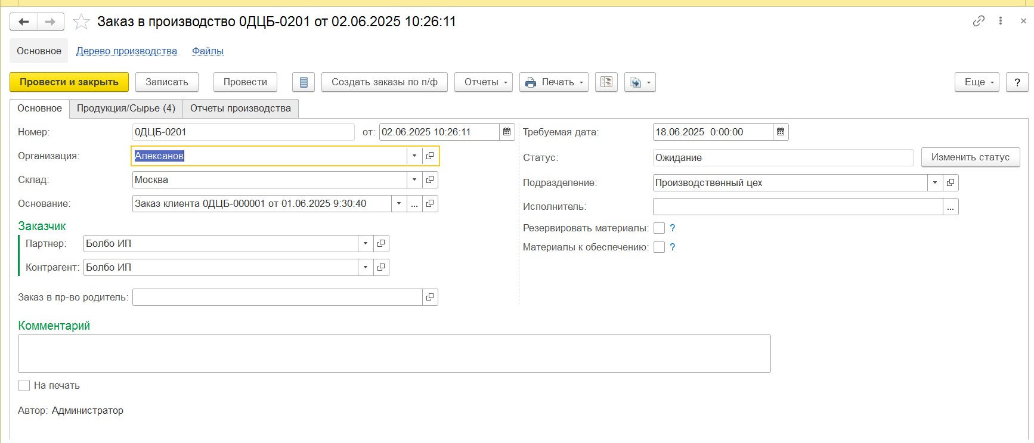Click the favorites star icon
1034x443 pixels.
pyautogui.click(x=81, y=22)
